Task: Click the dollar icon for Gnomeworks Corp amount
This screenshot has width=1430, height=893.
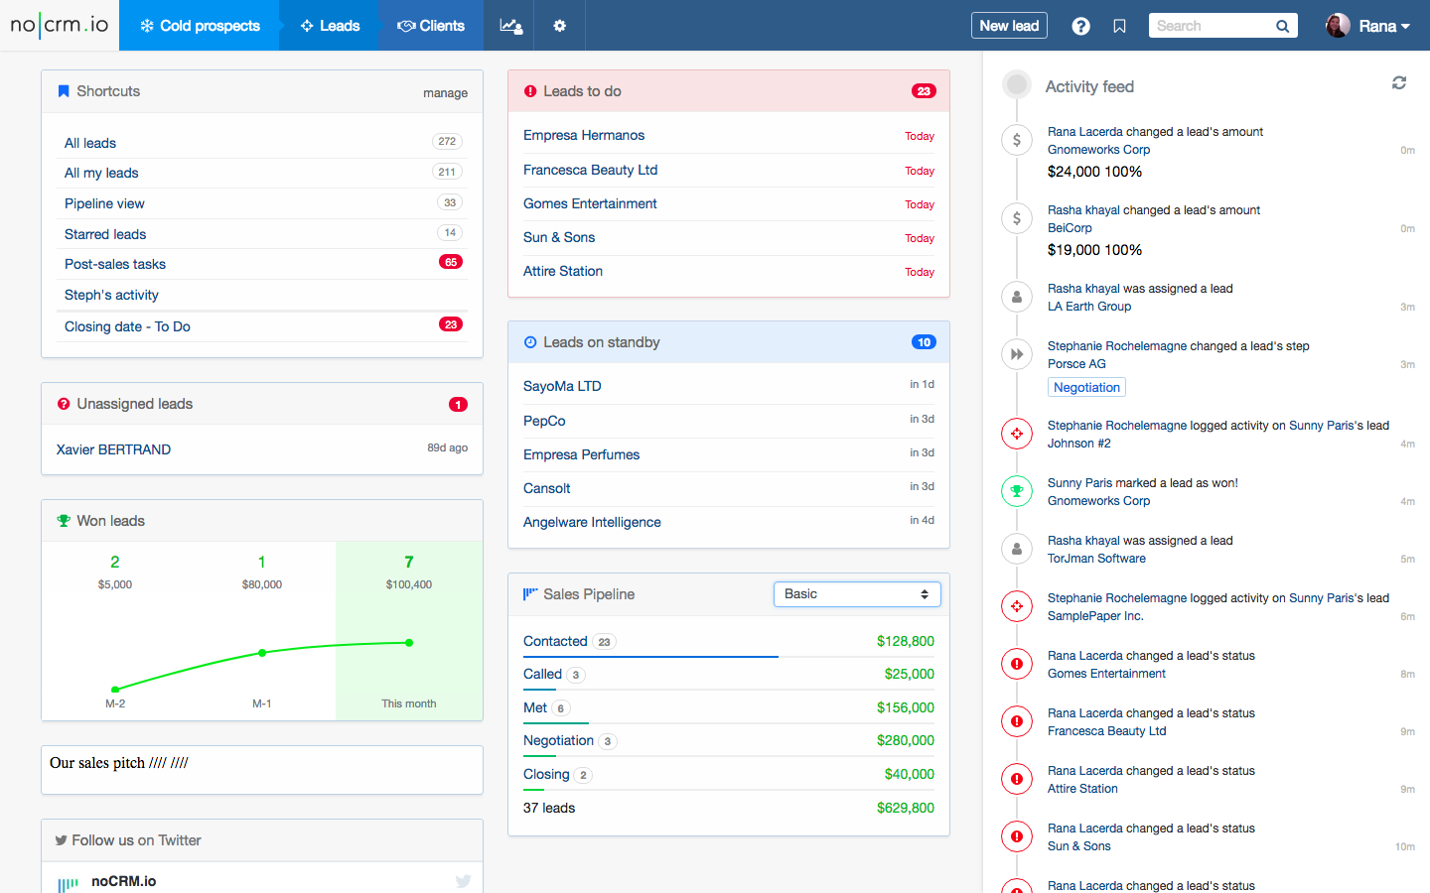Action: click(1017, 140)
